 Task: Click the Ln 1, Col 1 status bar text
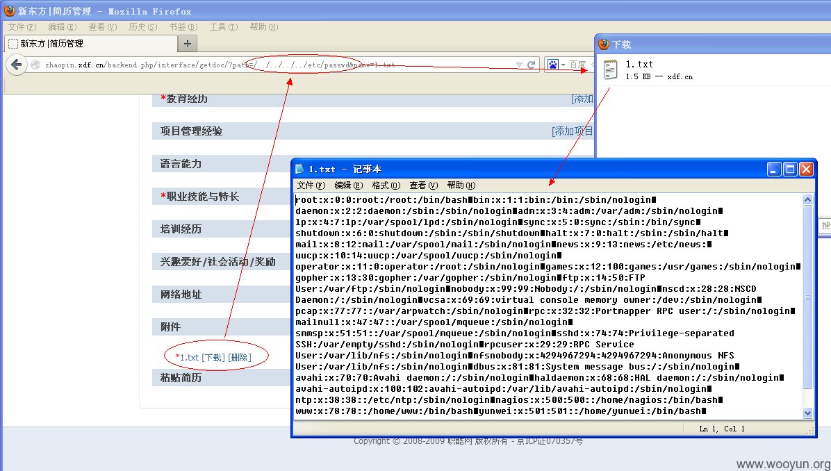(722, 429)
